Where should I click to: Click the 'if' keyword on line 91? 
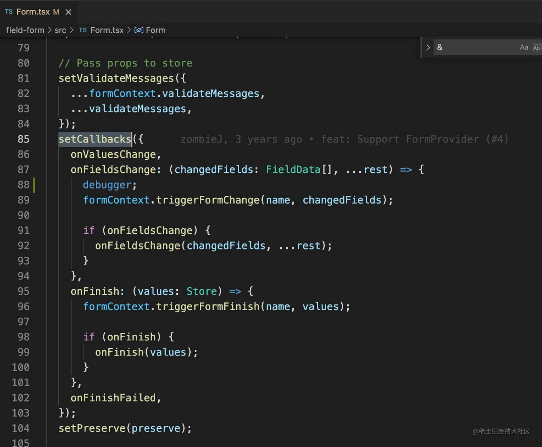pos(89,231)
